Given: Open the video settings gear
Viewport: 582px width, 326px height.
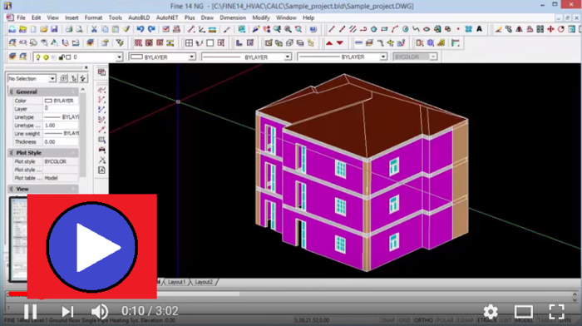Looking at the screenshot, I should (491, 312).
